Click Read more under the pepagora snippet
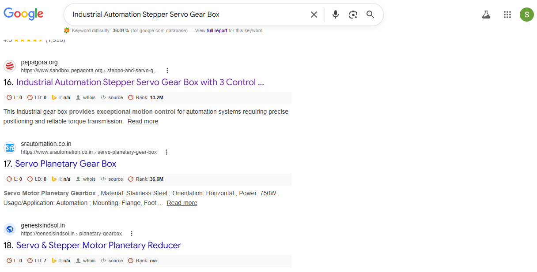 (x=143, y=121)
